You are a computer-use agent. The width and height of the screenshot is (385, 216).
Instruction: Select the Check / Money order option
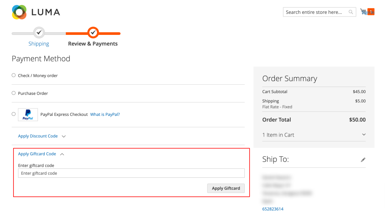pyautogui.click(x=14, y=75)
